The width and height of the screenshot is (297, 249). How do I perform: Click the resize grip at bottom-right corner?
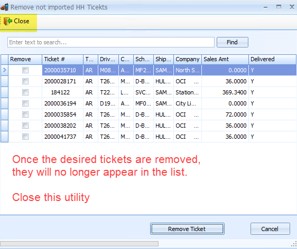pos(294,244)
